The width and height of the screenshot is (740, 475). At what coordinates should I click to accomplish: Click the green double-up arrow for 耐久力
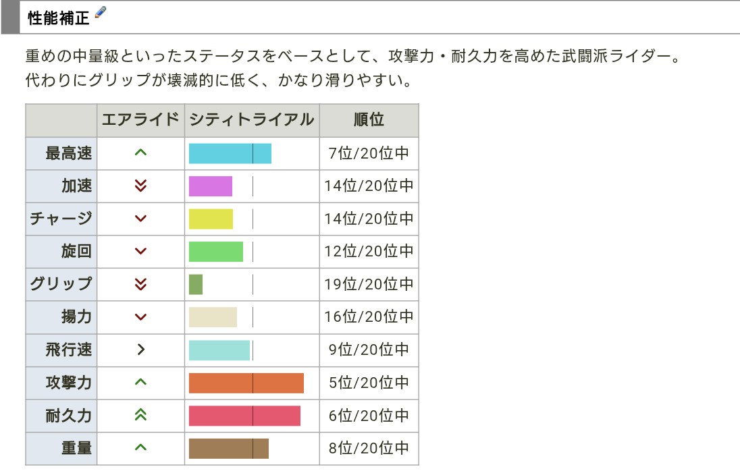tap(140, 416)
